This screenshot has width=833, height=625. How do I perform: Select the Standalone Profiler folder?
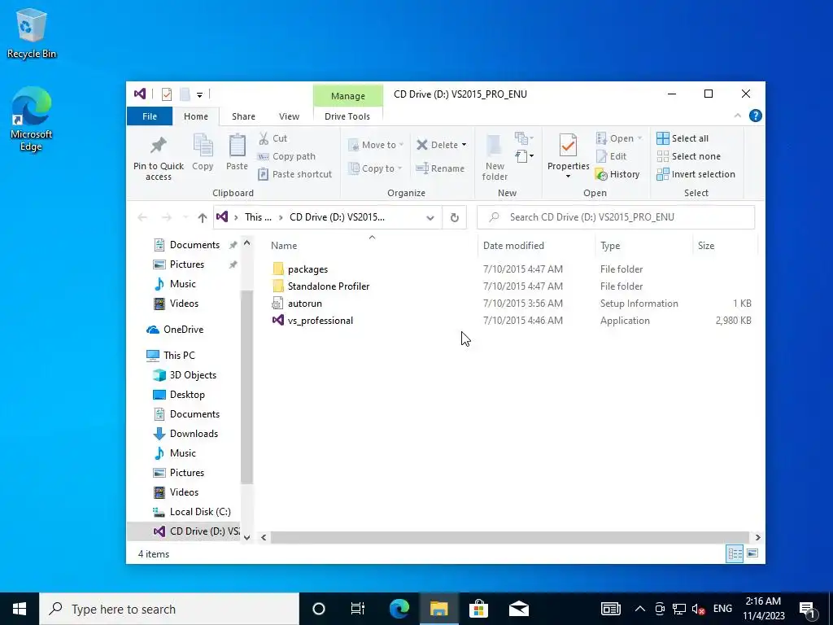(x=329, y=286)
